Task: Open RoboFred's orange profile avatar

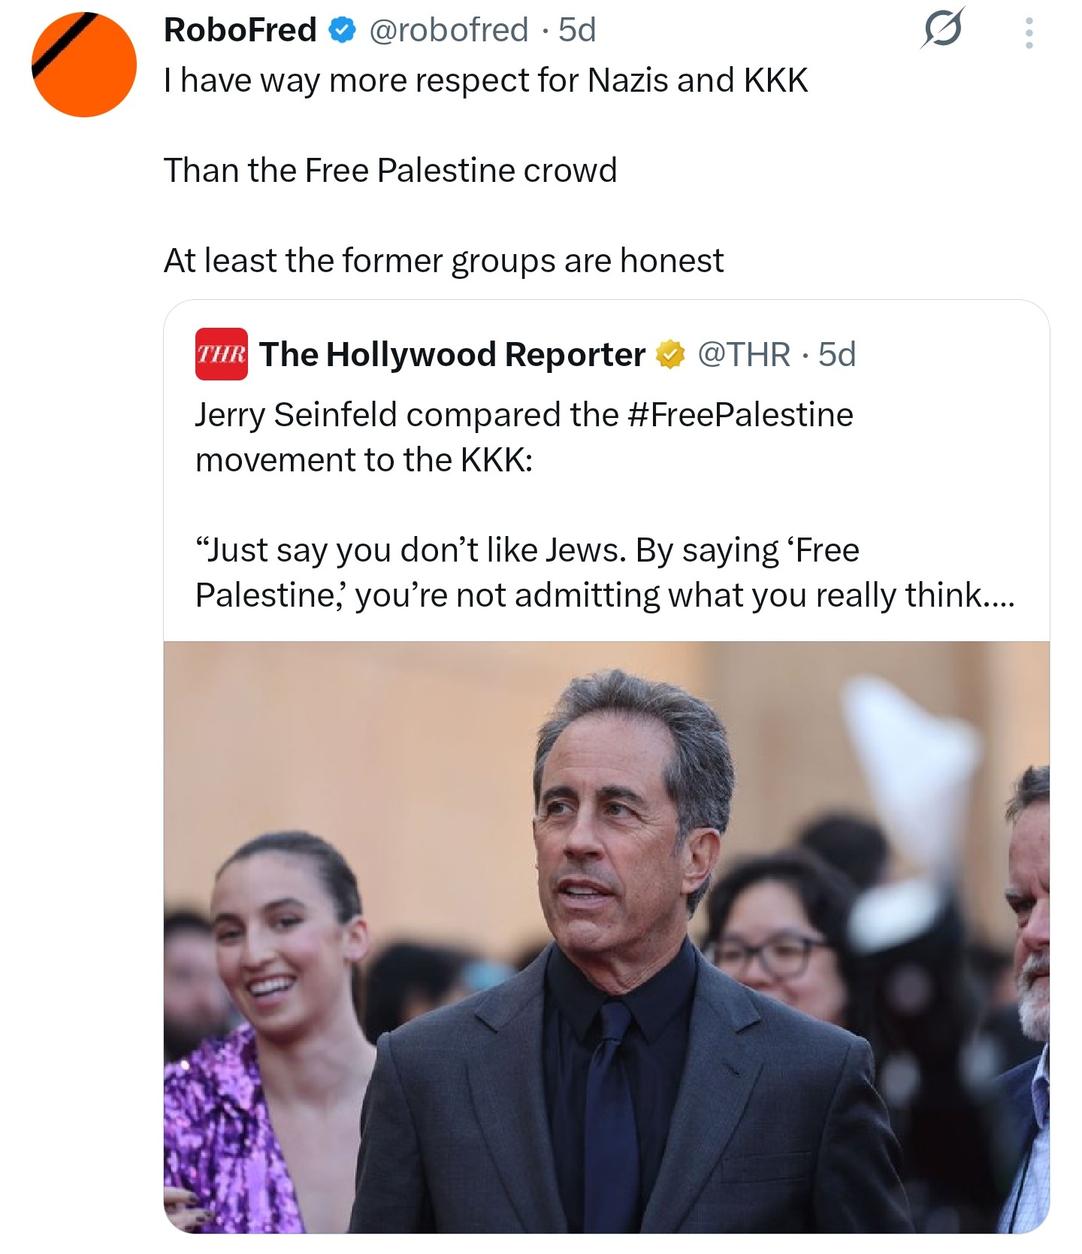Action: point(83,65)
